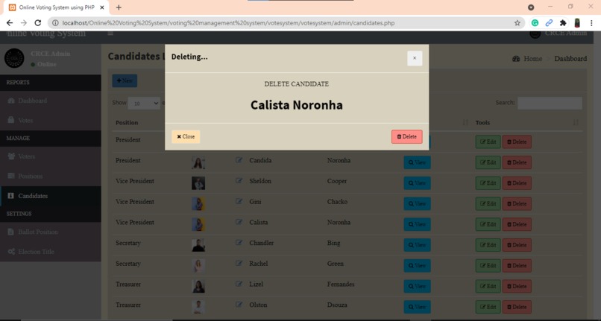
Task: Click Chandler's photo thumbnail
Action: 198,245
